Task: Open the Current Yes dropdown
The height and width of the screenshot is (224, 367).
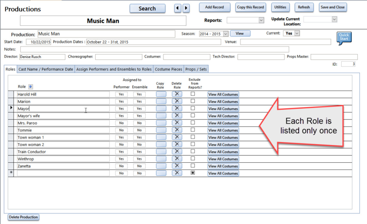Action: point(297,33)
